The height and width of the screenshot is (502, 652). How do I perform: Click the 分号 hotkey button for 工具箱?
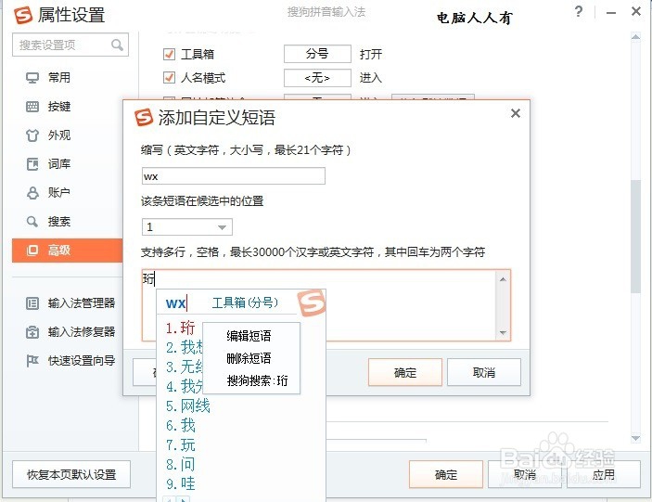(x=317, y=54)
